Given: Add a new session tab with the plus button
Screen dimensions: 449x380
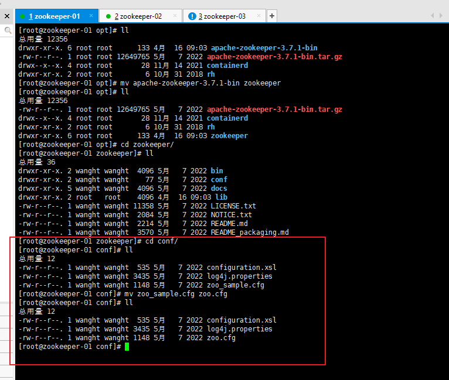Looking at the screenshot, I should (272, 16).
